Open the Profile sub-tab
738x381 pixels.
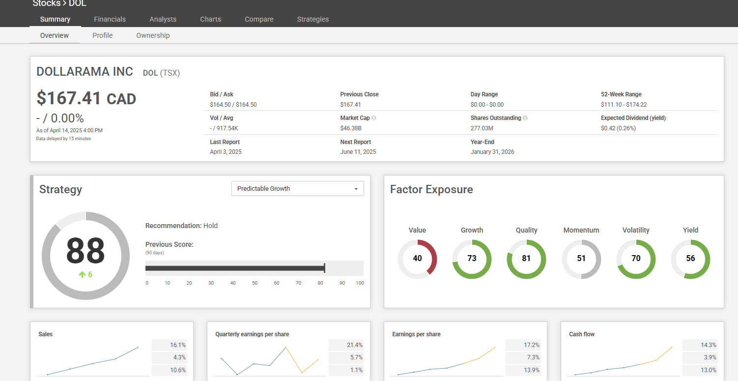click(x=103, y=35)
